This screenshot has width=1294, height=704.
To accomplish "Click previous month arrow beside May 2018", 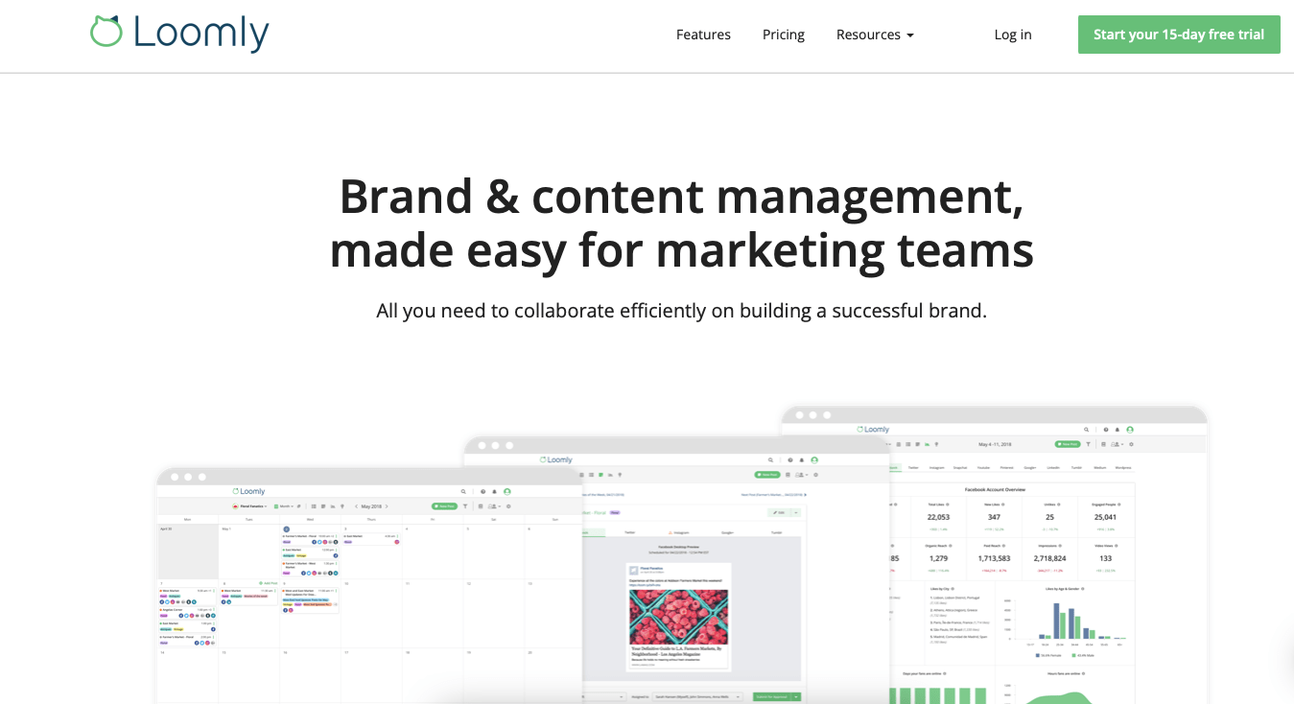I will pos(356,506).
